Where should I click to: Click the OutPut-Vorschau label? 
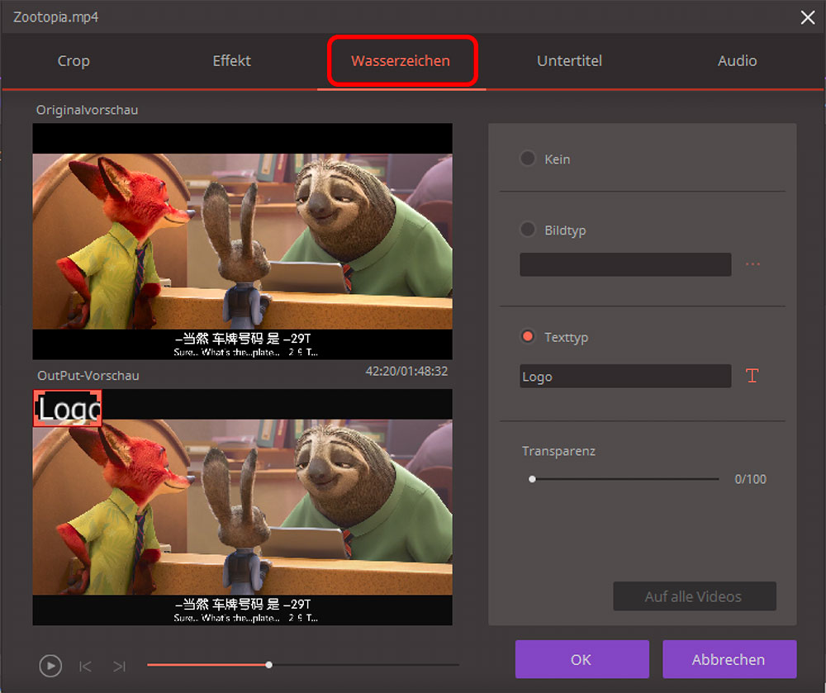pyautogui.click(x=88, y=376)
